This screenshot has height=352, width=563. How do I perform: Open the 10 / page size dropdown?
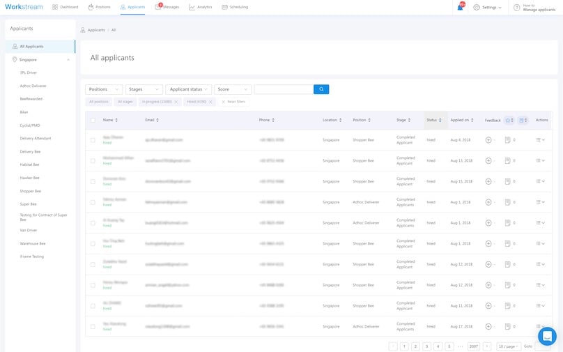point(508,346)
